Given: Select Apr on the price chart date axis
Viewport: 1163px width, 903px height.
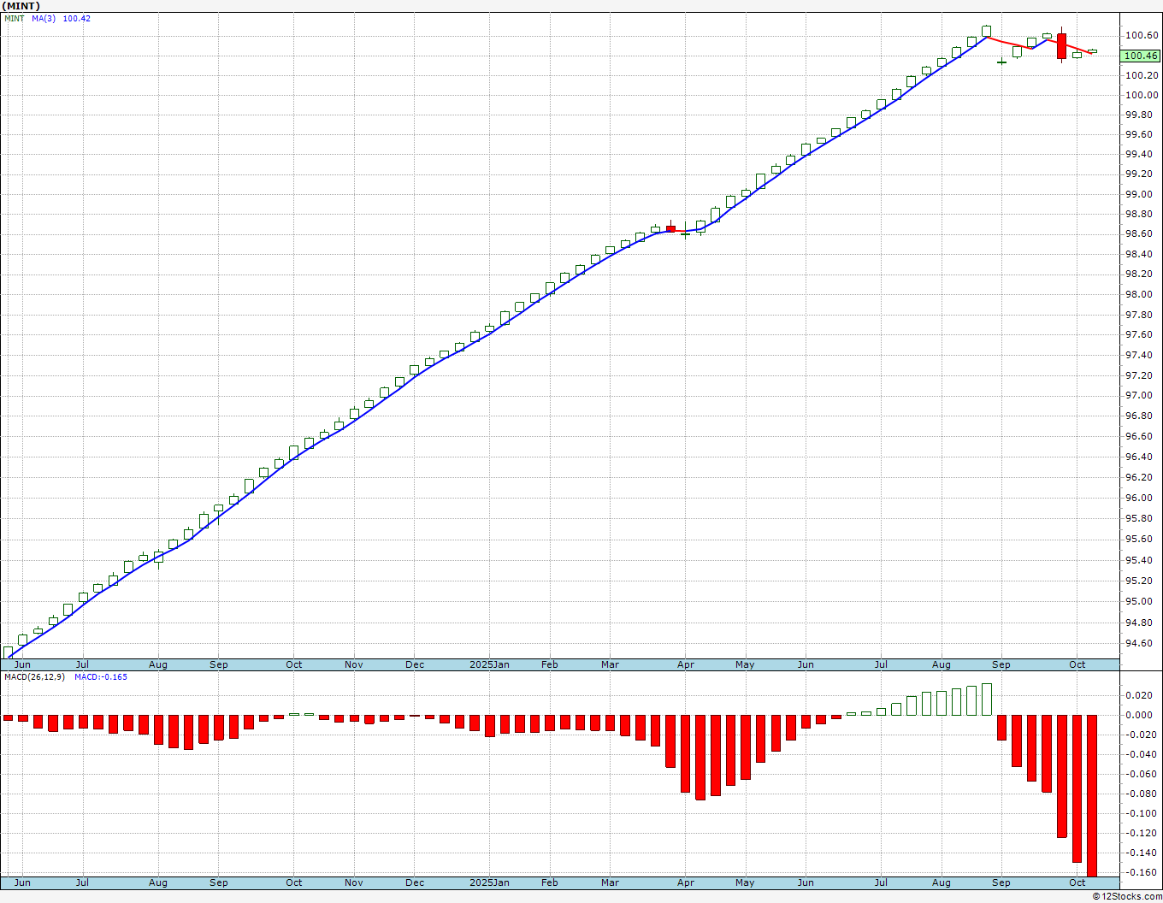Looking at the screenshot, I should pyautogui.click(x=685, y=664).
